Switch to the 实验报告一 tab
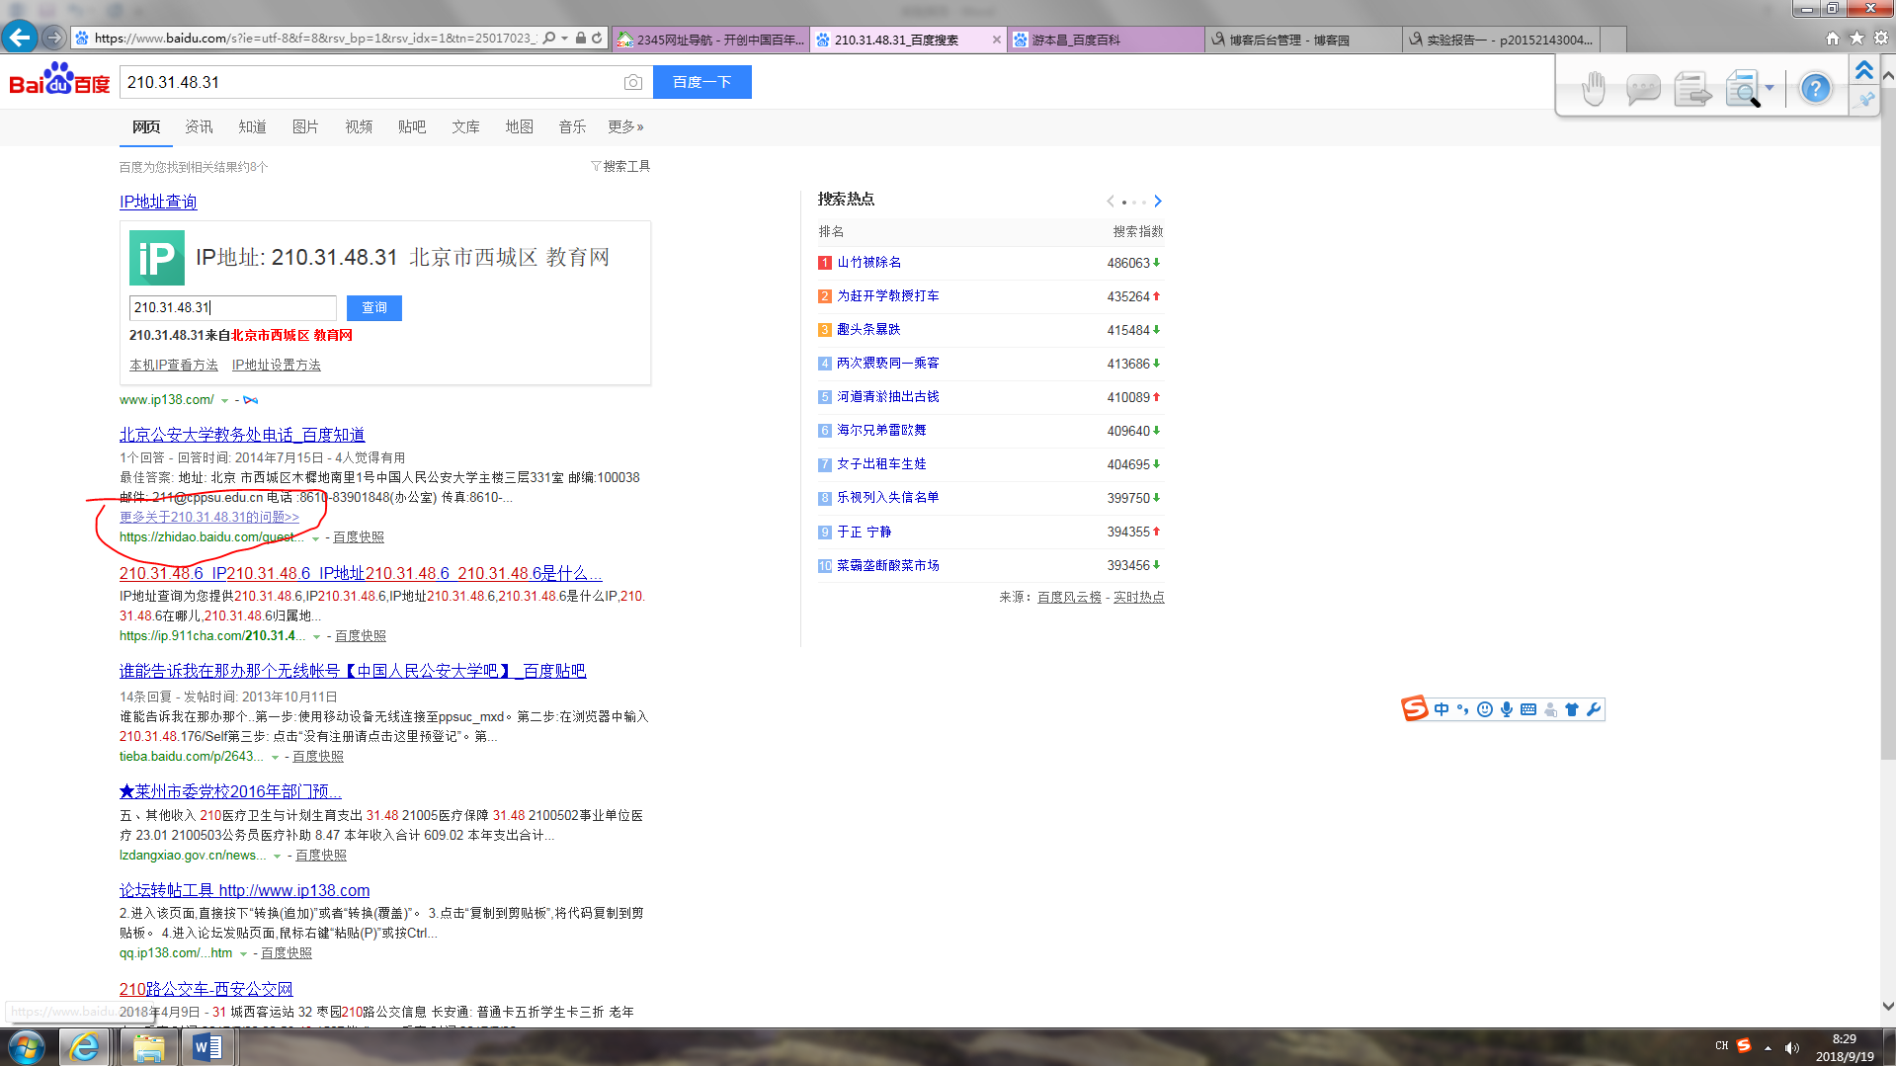Image resolution: width=1896 pixels, height=1066 pixels. 1501,40
